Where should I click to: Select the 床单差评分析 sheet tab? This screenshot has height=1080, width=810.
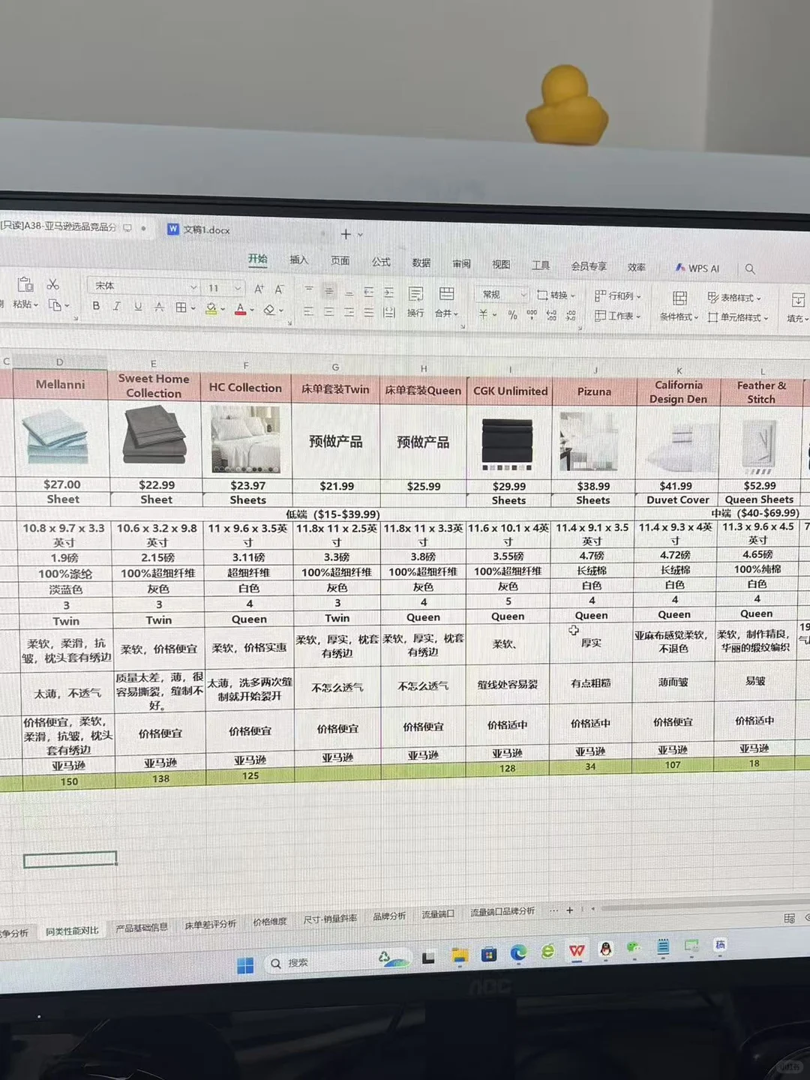pos(210,925)
